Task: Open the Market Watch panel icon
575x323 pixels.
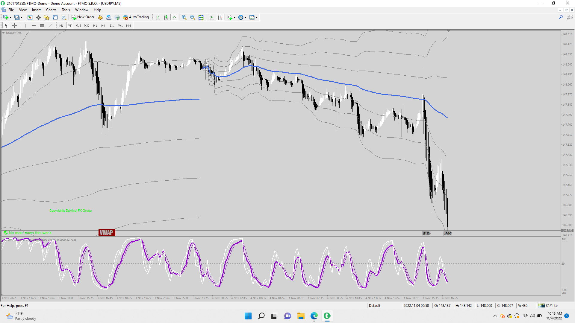Action: [x=30, y=17]
